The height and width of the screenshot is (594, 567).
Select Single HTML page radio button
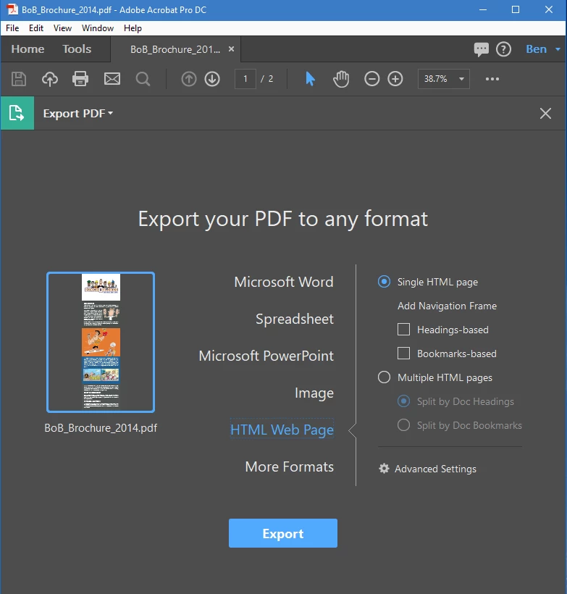click(x=384, y=282)
